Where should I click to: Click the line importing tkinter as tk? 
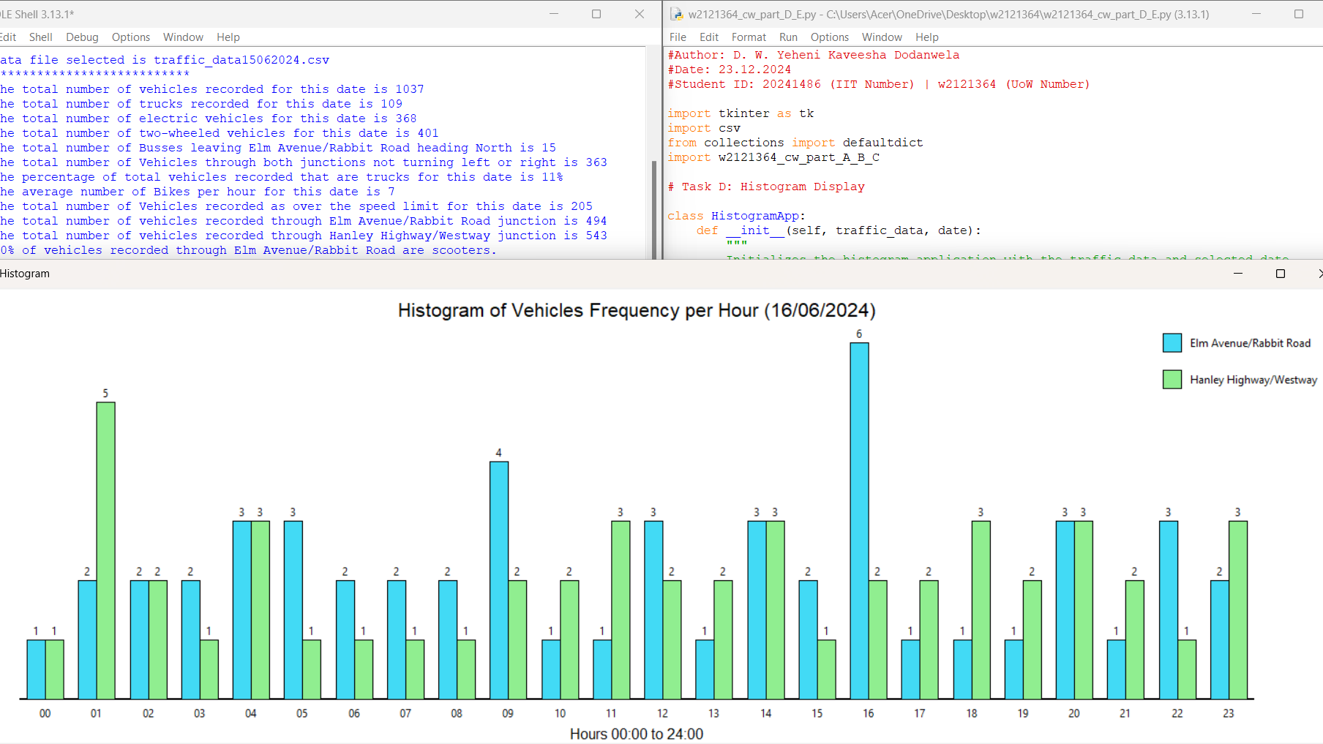[x=739, y=113]
